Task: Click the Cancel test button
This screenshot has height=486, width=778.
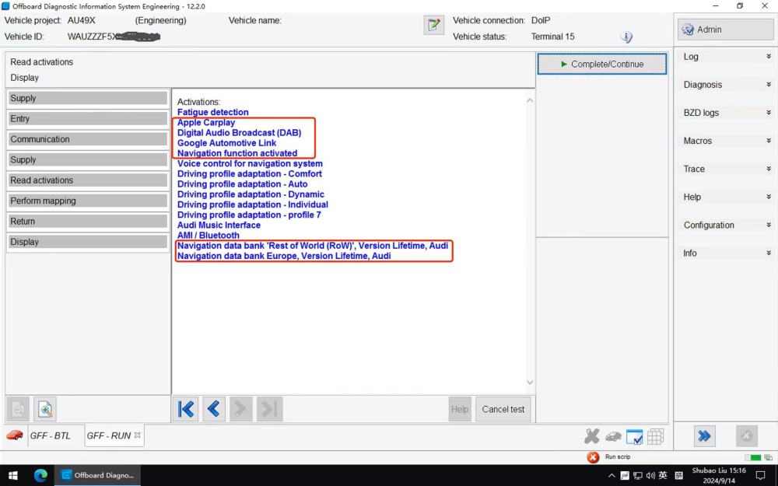Action: click(x=503, y=409)
